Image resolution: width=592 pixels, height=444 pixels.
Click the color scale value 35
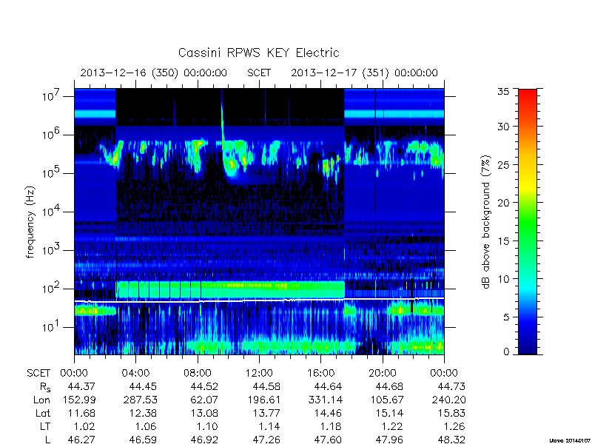coord(504,92)
